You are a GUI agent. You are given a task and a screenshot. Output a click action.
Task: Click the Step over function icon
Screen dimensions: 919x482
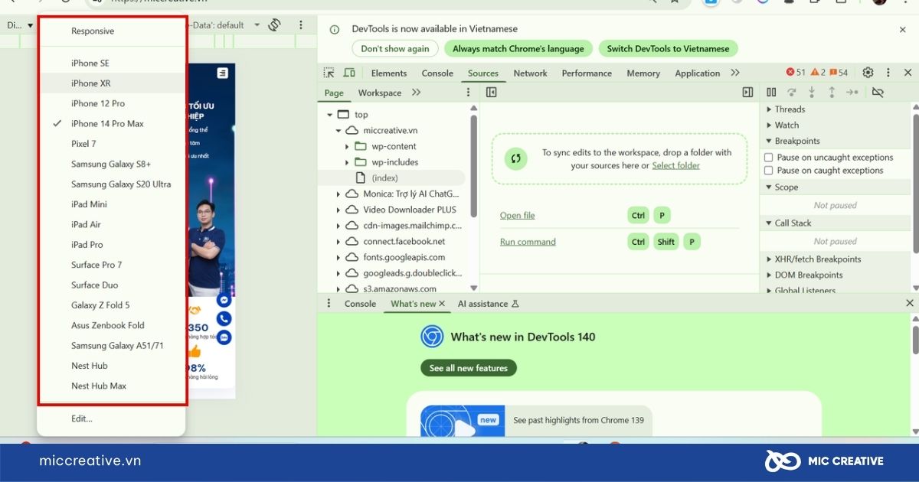coord(791,93)
